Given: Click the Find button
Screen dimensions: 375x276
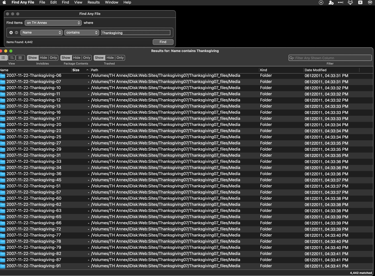Looking at the screenshot, I should click(x=163, y=42).
